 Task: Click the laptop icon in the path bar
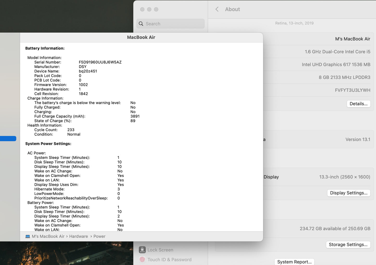pyautogui.click(x=28, y=237)
